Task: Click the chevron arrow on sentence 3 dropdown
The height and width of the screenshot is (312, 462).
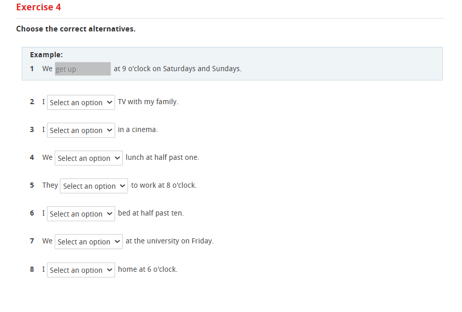Action: (109, 130)
